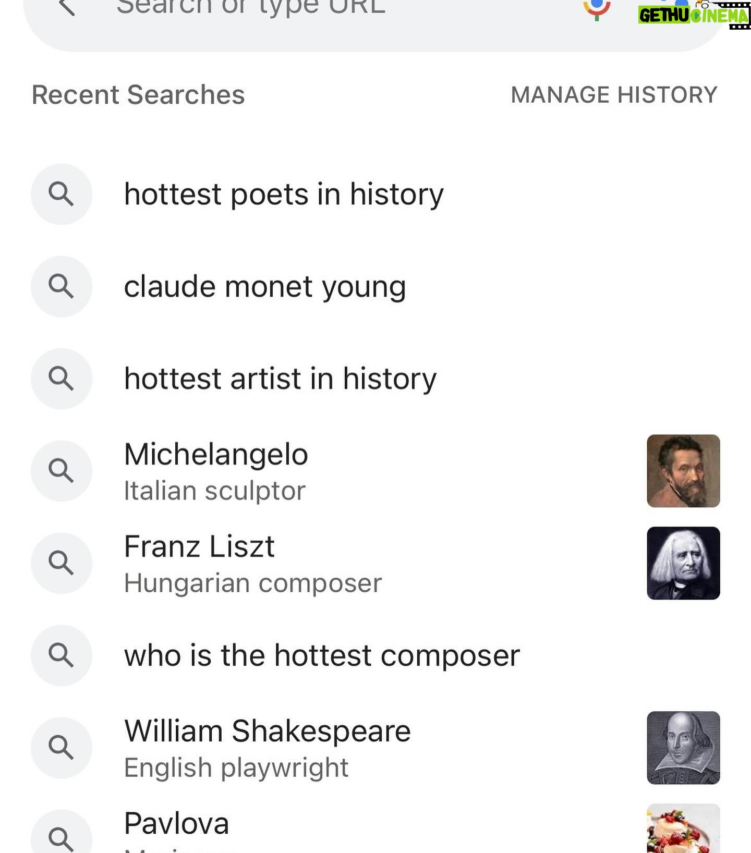Click magnifier icon beside Michelangelo

pyautogui.click(x=62, y=471)
